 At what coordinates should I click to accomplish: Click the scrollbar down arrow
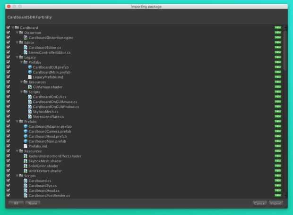tap(285, 195)
